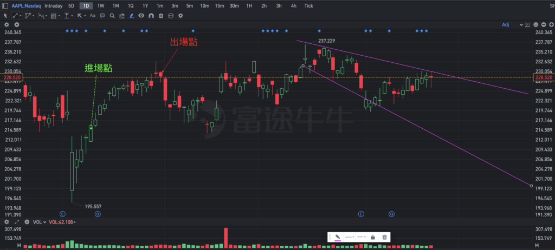This screenshot has width=555, height=250.
Task: Switch to the 1Y timeframe
Action: pyautogui.click(x=145, y=5)
